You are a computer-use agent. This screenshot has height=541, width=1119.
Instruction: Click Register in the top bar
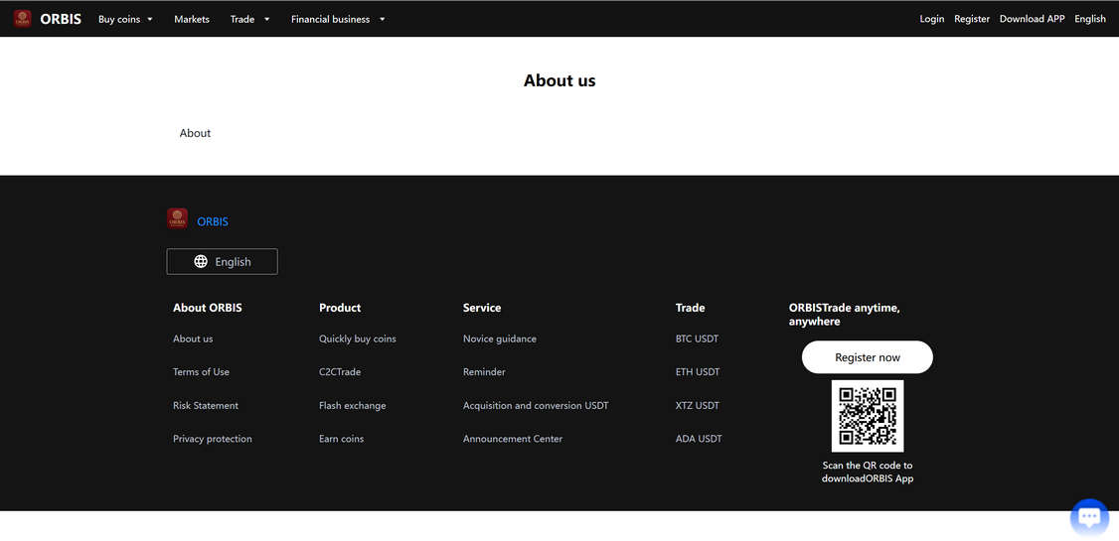pos(971,19)
